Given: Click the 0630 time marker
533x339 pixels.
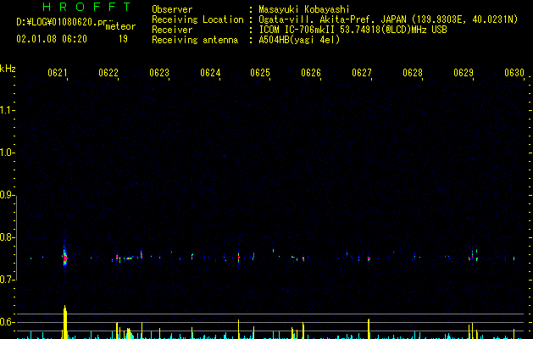Looking at the screenshot, I should pyautogui.click(x=514, y=73).
